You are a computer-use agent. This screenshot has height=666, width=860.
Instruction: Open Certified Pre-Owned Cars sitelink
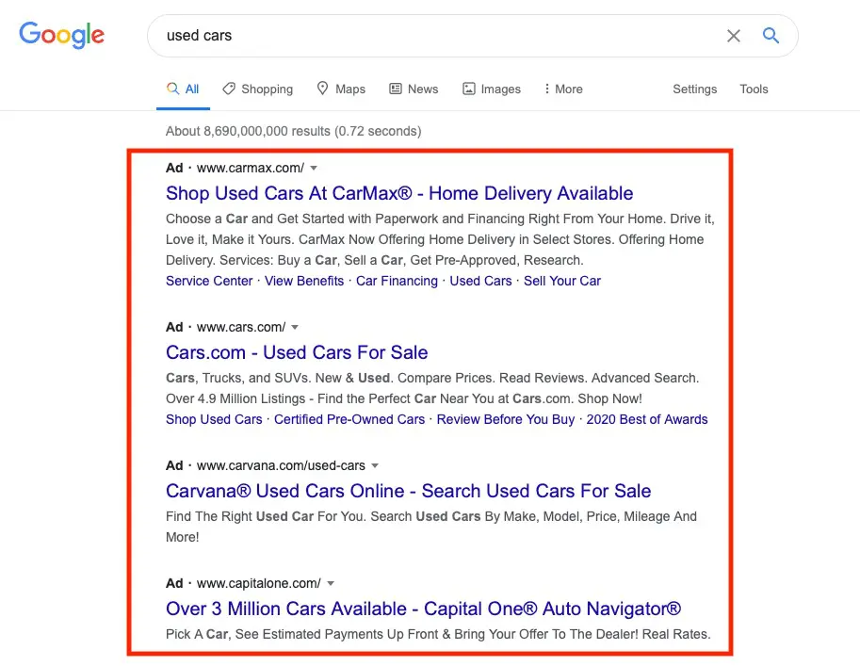point(349,420)
